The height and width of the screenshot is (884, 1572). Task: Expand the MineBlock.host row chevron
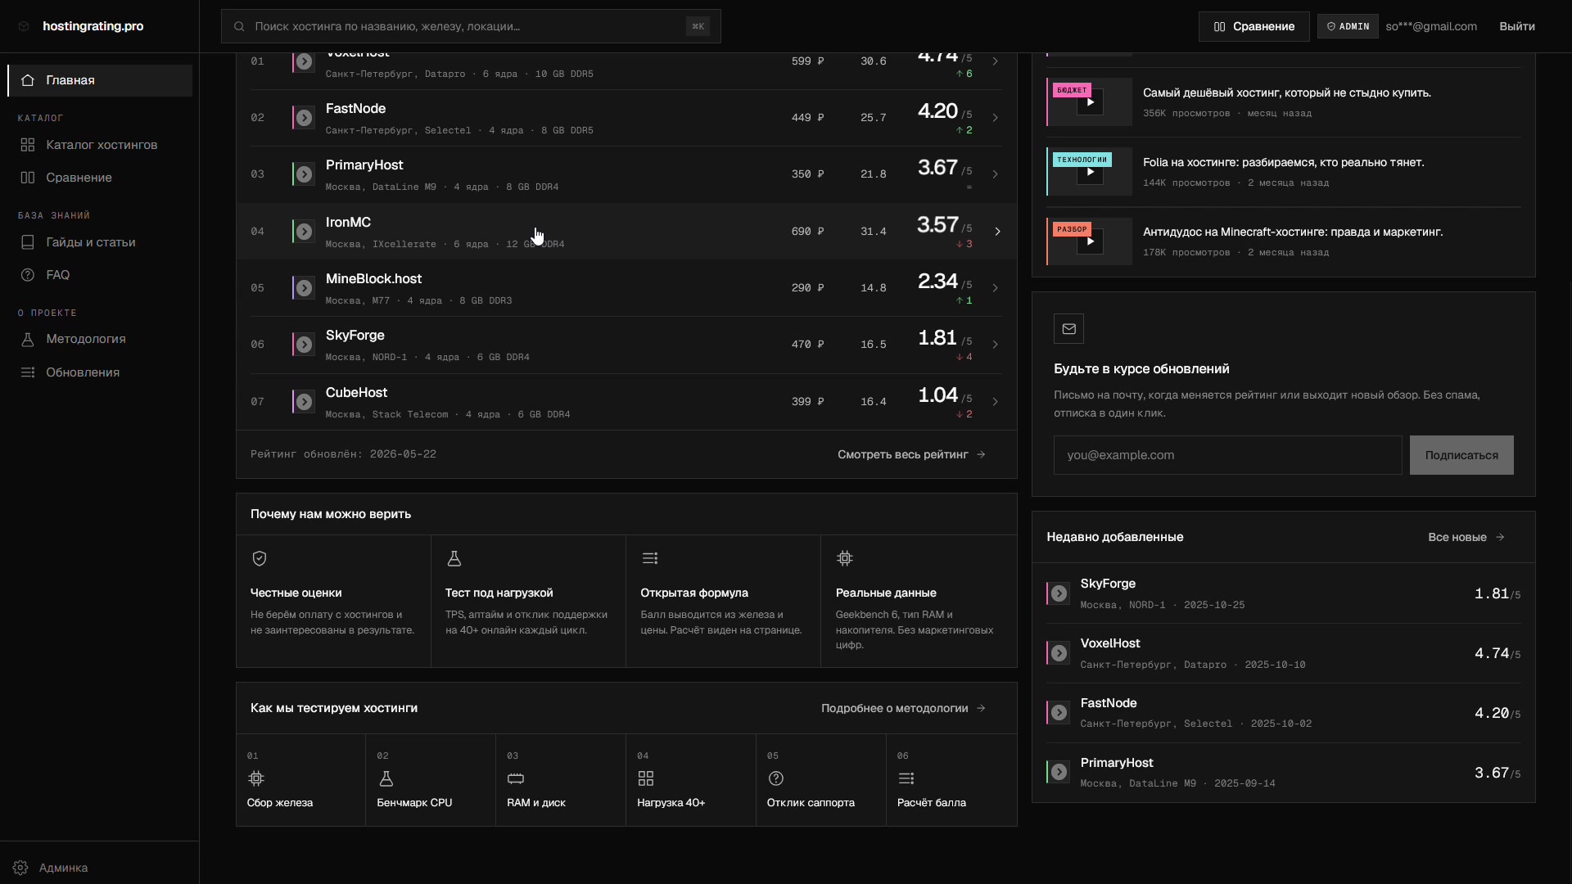coord(996,288)
